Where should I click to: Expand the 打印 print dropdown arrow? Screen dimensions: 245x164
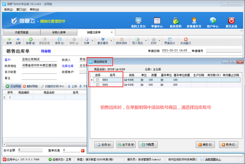pyautogui.click(x=159, y=41)
